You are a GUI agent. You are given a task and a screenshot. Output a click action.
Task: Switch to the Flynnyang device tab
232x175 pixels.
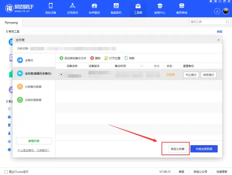tap(11, 22)
